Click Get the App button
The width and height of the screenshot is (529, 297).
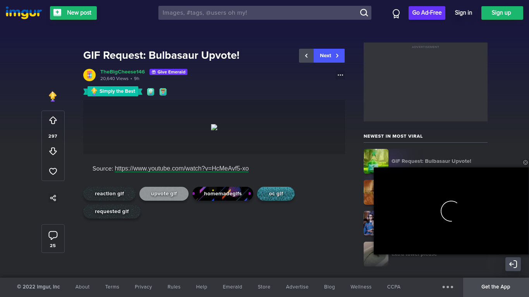coord(496,287)
